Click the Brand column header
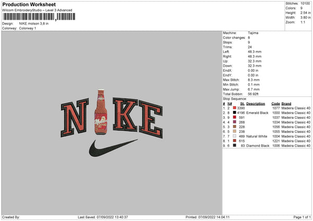This screenshot has height=221, width=313. [286, 104]
